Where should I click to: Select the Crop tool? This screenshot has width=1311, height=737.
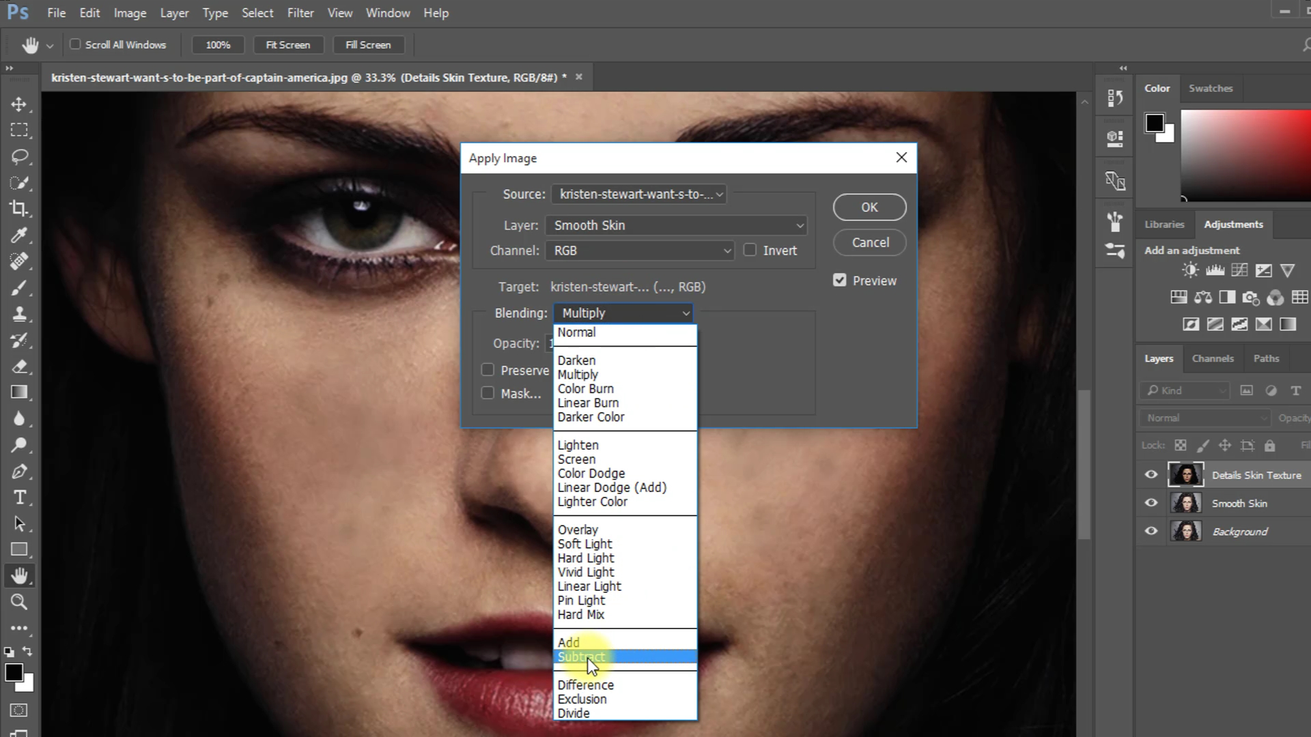[x=19, y=209]
